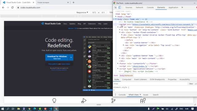Click the run and debug icon below the hero

tap(84, 101)
